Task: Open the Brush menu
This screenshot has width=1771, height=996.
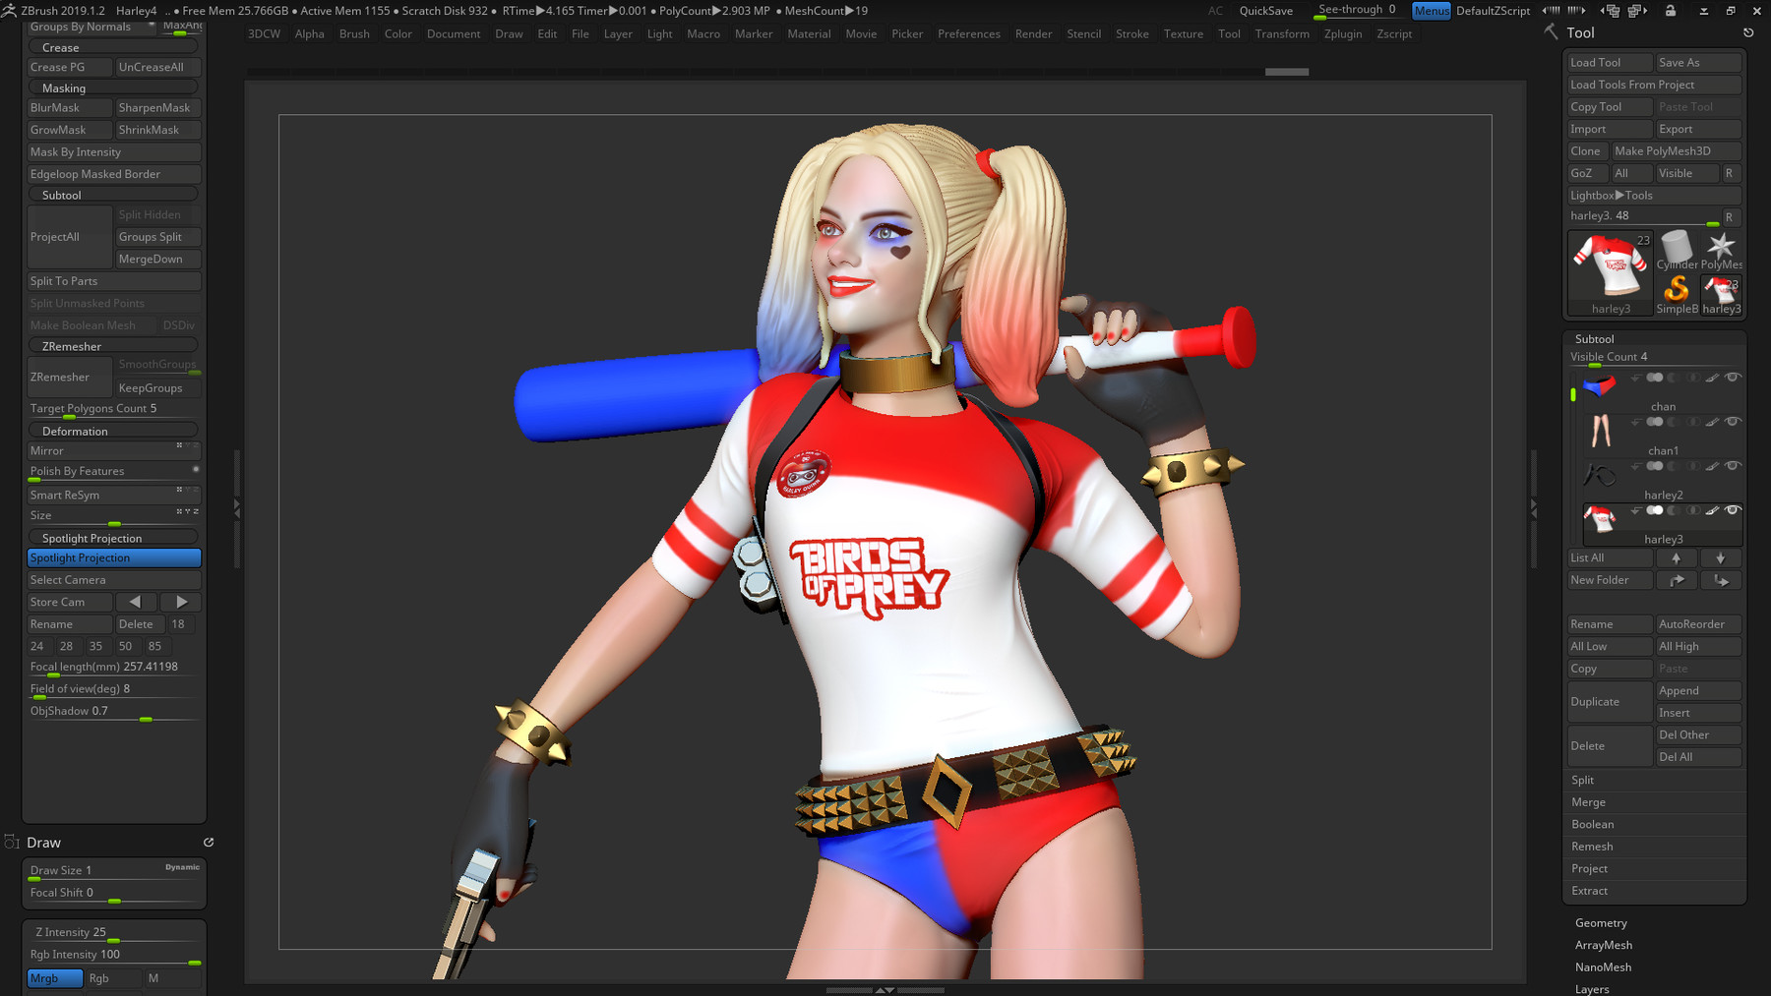Action: pos(354,34)
